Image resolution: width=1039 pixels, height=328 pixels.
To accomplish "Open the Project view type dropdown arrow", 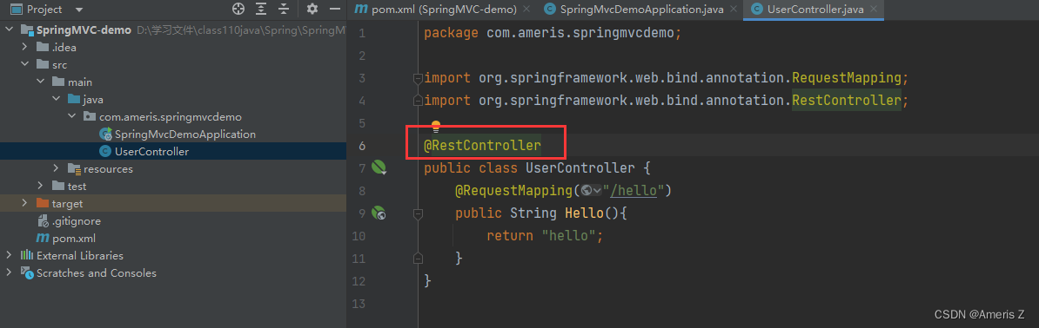I will click(x=79, y=10).
